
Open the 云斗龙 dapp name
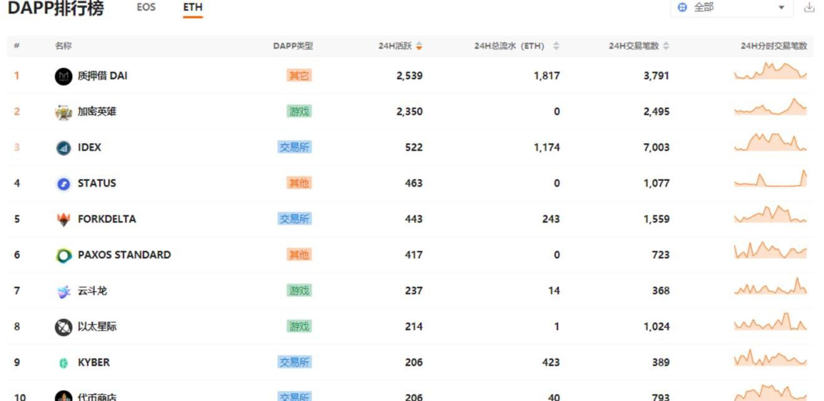pyautogui.click(x=92, y=291)
